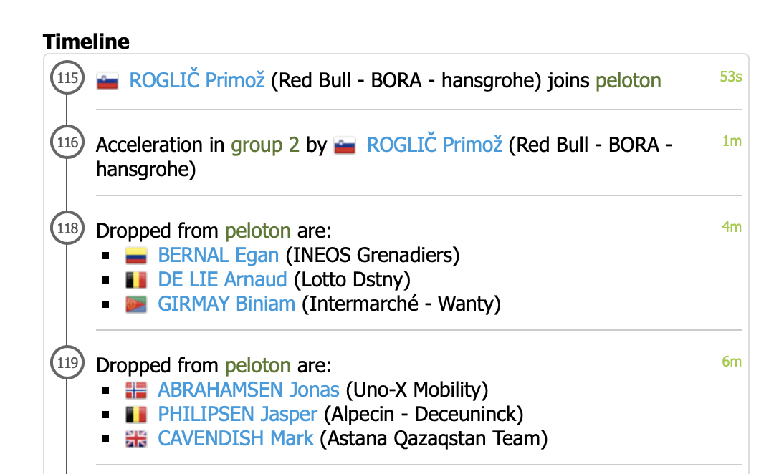Image resolution: width=774 pixels, height=474 pixels.
Task: Click the green 'group 2' link
Action: pyautogui.click(x=265, y=145)
